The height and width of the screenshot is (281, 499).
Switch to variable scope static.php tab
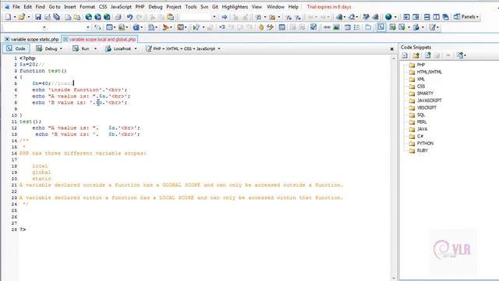[x=32, y=39]
